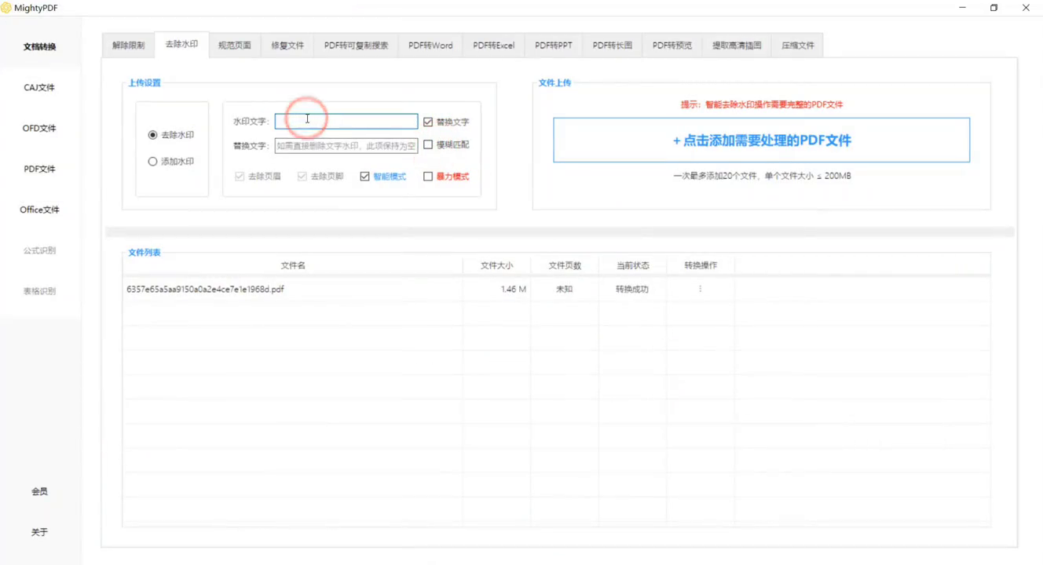
Task: Select 表格识别 in the sidebar
Action: (x=39, y=292)
